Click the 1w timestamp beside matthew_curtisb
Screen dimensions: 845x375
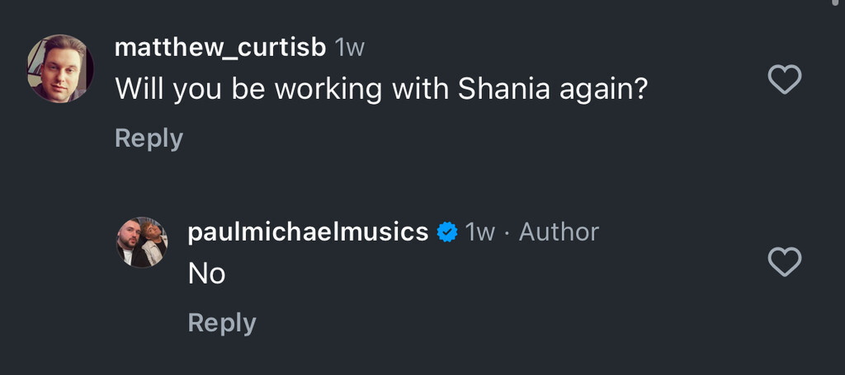[349, 48]
